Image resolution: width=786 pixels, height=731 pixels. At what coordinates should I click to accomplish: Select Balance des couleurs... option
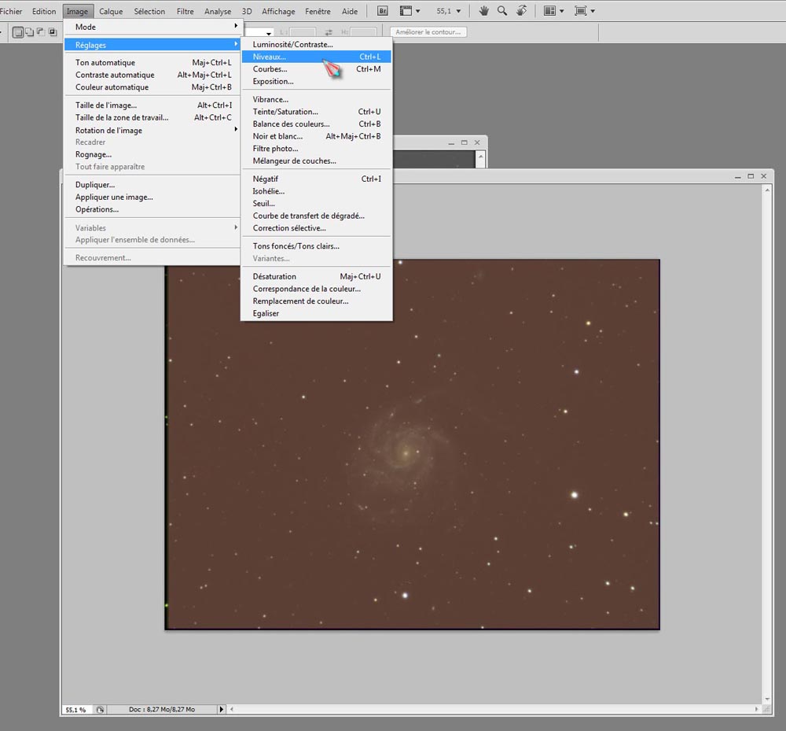click(291, 124)
